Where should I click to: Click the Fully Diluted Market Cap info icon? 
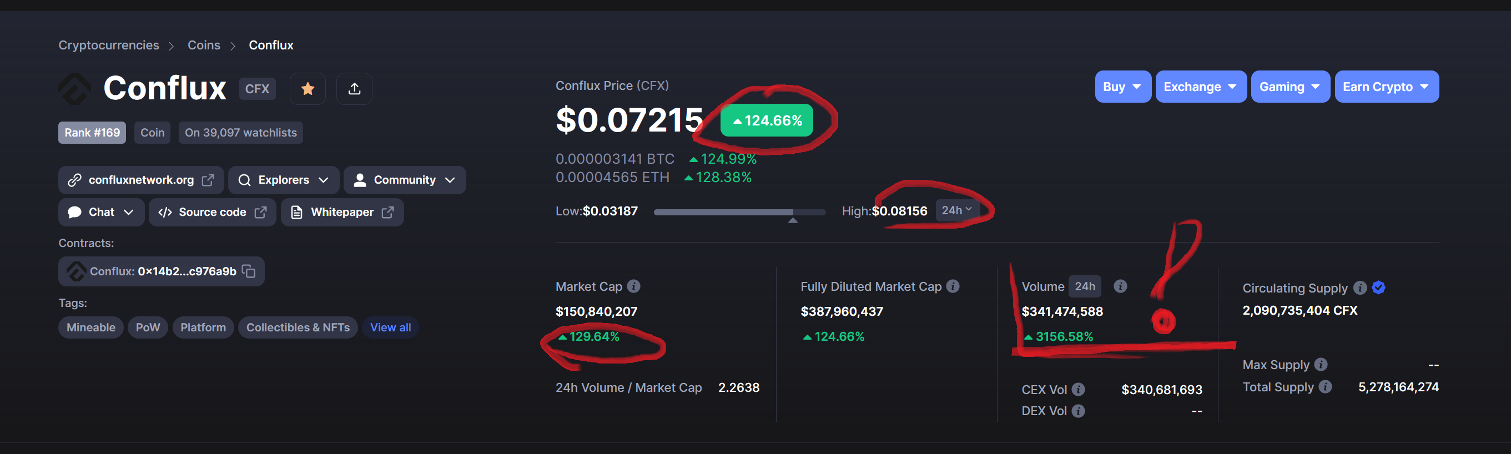pos(953,286)
